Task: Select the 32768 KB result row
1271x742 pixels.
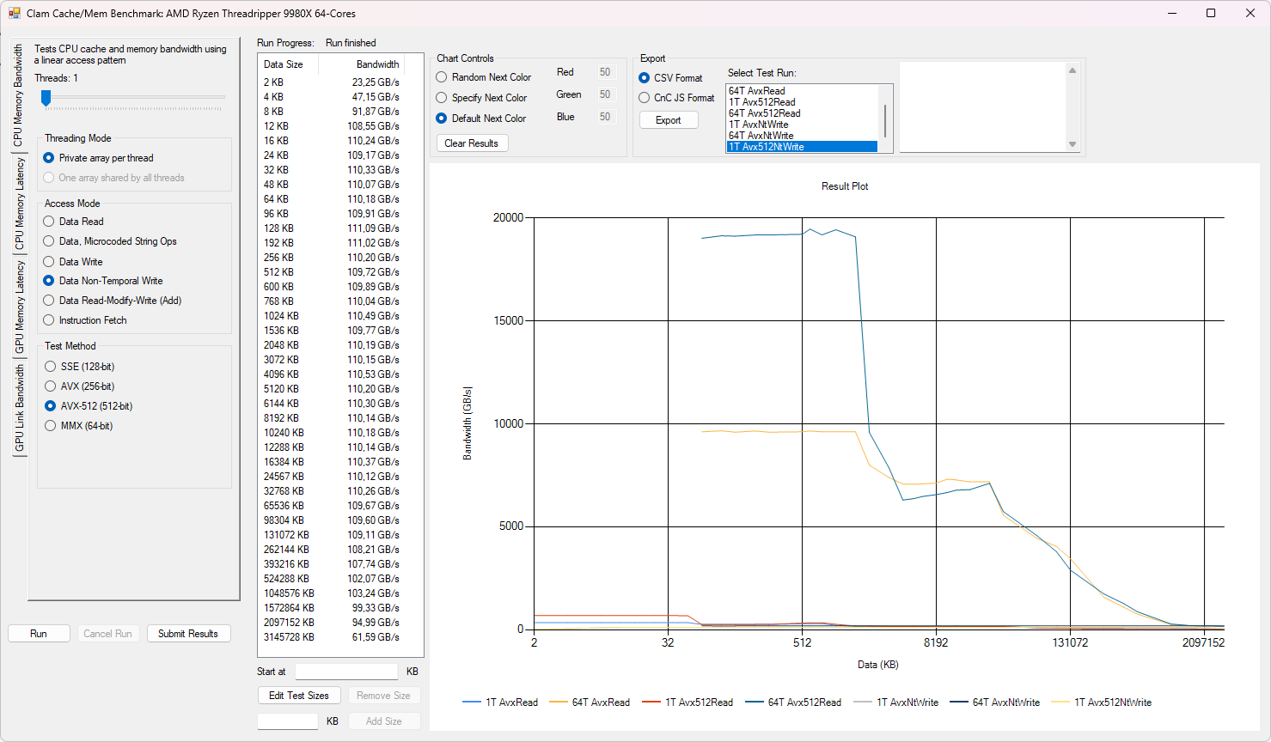Action: (x=332, y=491)
